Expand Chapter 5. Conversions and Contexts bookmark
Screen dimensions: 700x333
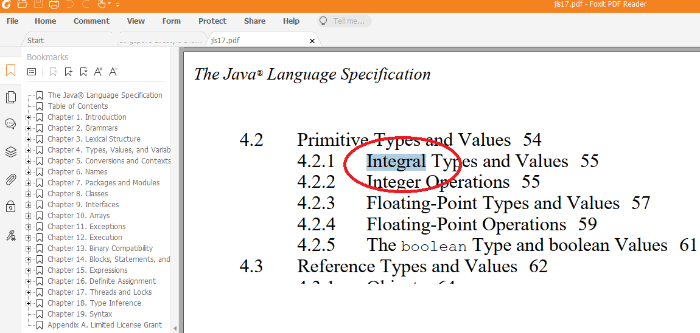coord(29,161)
